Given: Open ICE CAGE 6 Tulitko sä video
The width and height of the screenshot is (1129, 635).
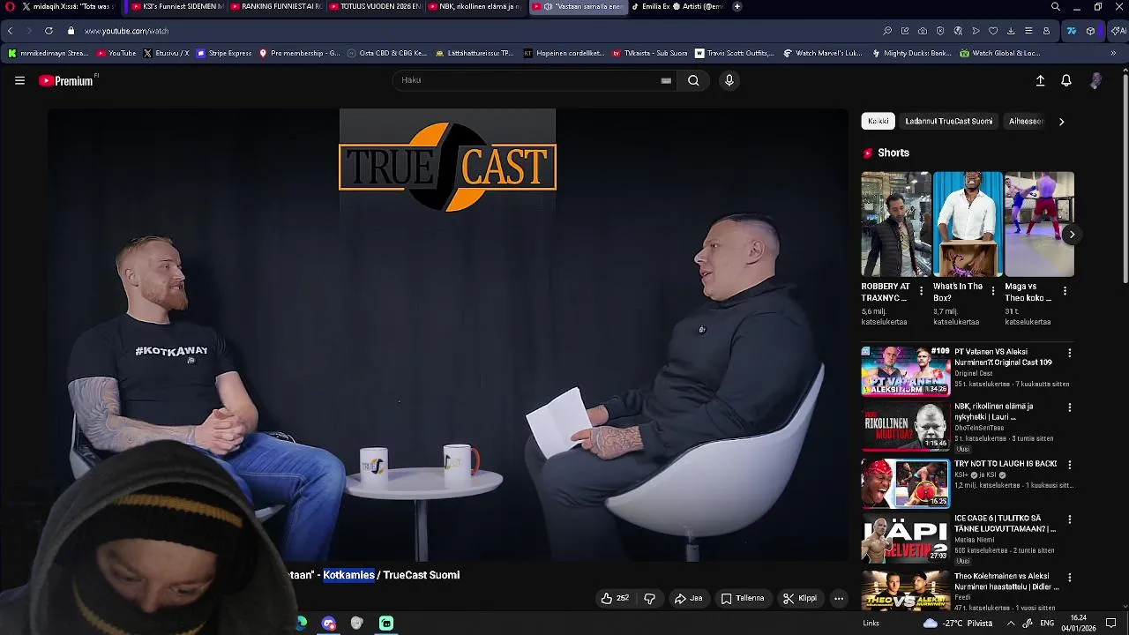Looking at the screenshot, I should pyautogui.click(x=906, y=540).
